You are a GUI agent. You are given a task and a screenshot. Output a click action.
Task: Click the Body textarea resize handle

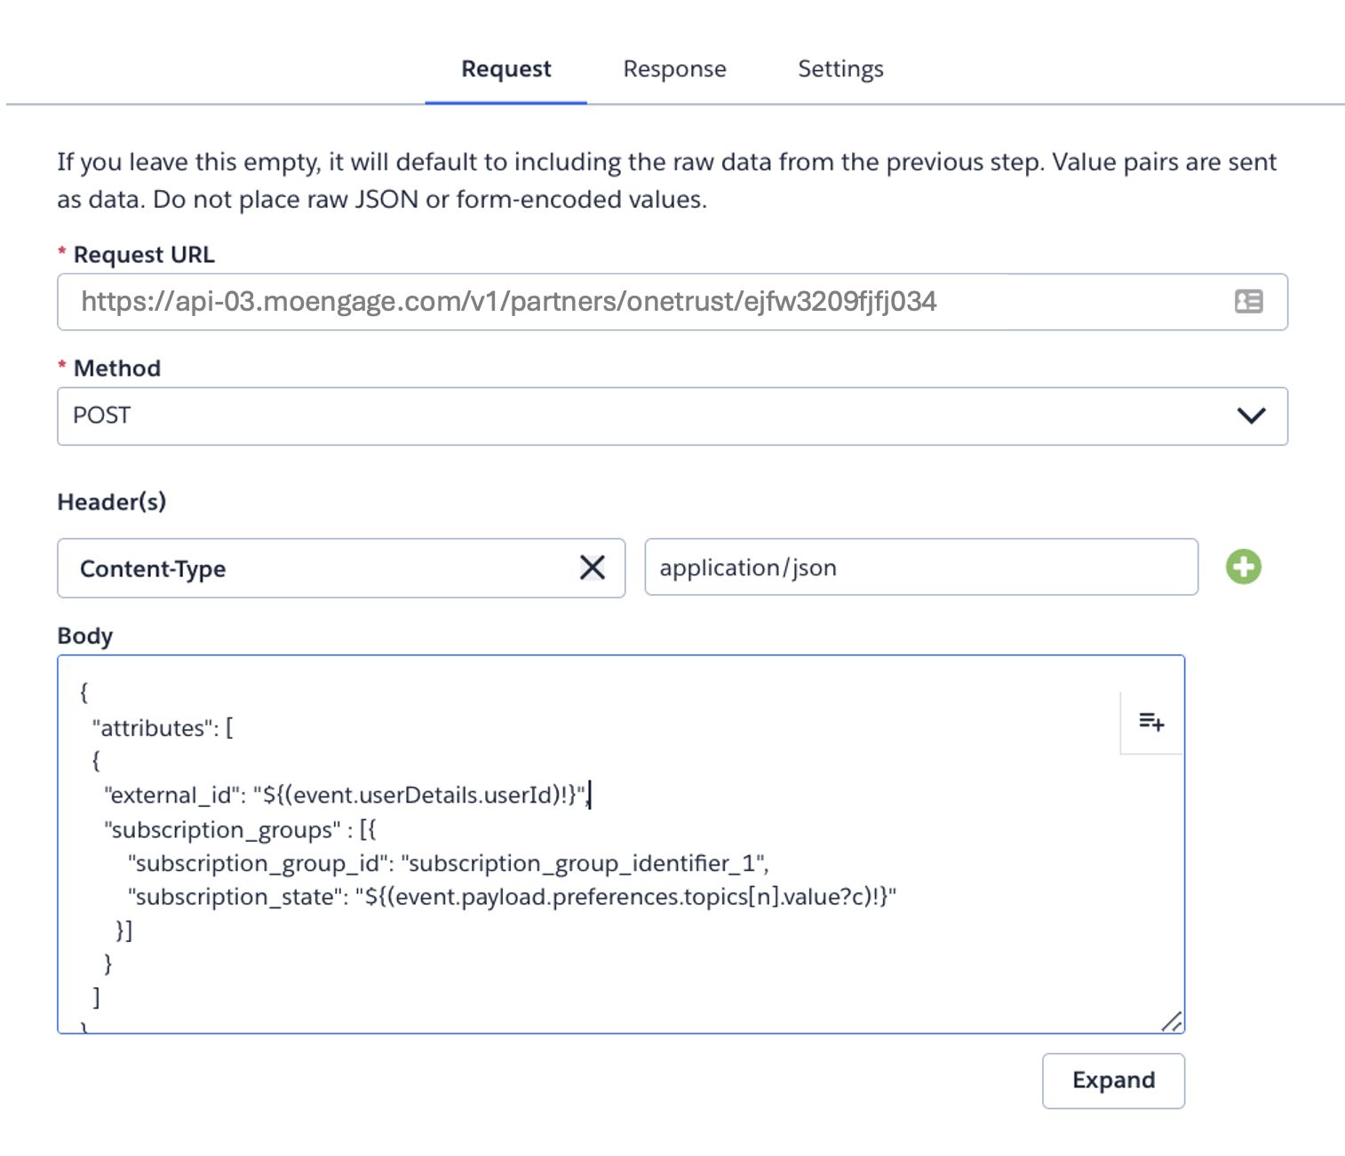(x=1172, y=1022)
